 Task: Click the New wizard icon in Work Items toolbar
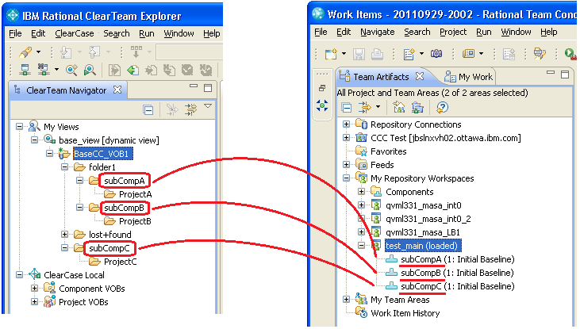331,54
